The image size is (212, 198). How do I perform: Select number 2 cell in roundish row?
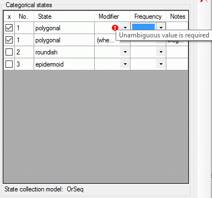click(x=24, y=52)
